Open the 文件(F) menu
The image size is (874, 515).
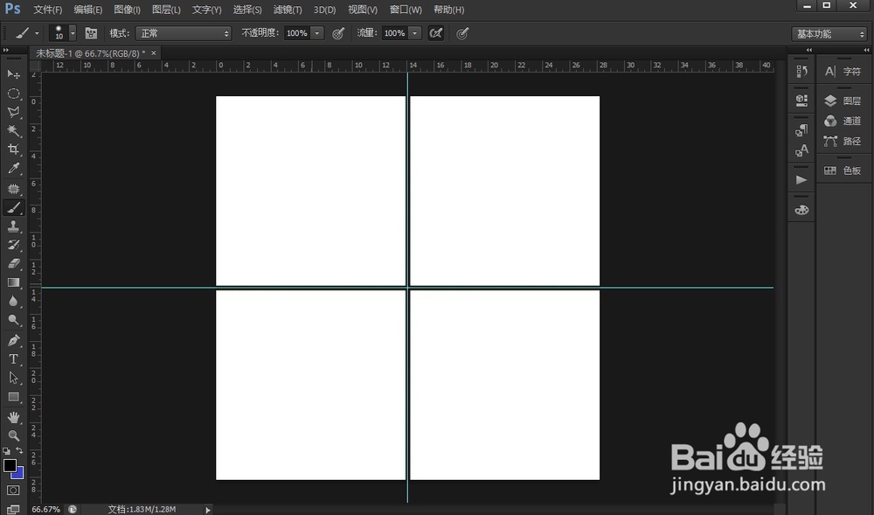click(x=48, y=10)
